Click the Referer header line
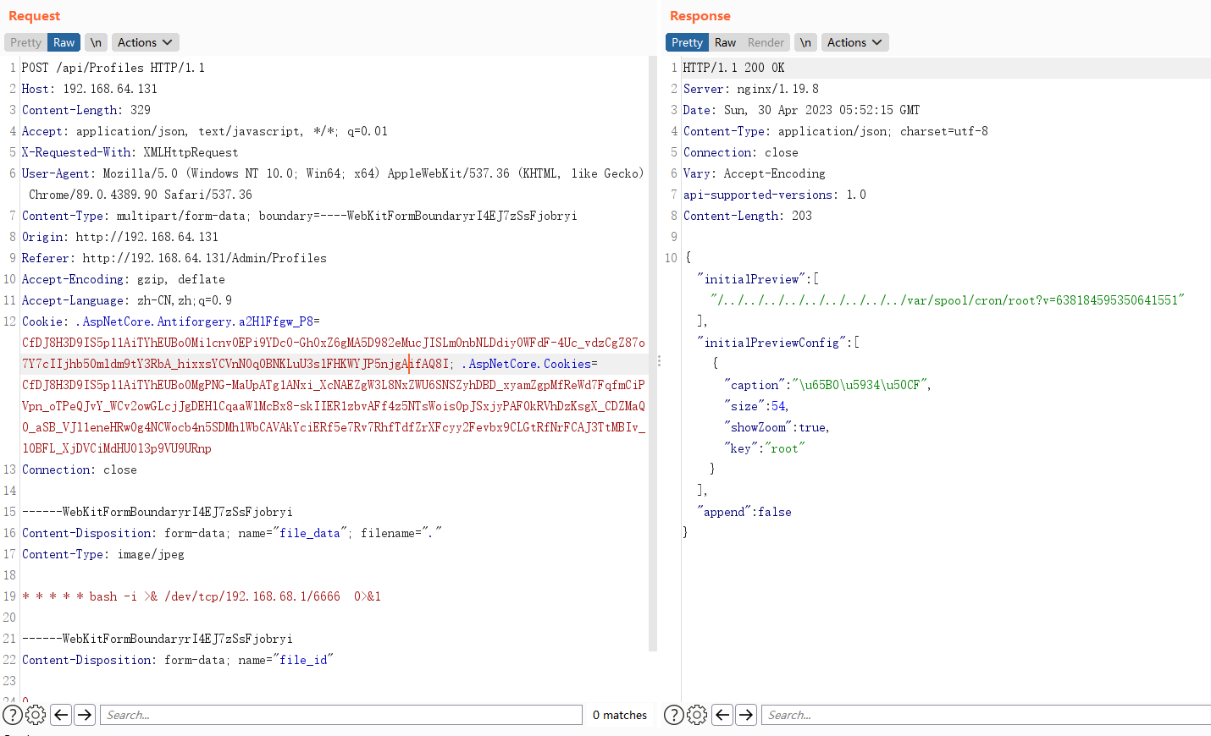This screenshot has width=1211, height=736. point(174,258)
